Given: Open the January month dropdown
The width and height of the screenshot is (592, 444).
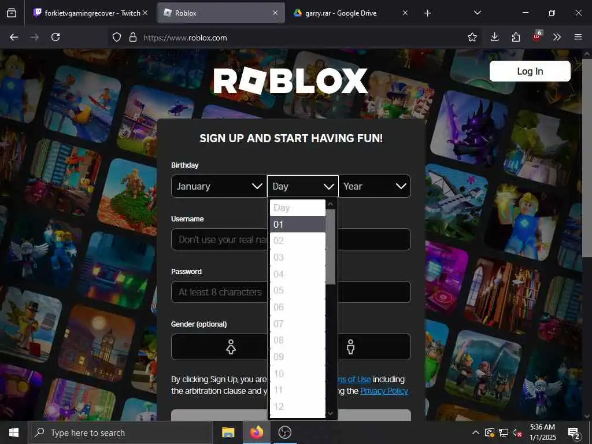Looking at the screenshot, I should 219,186.
